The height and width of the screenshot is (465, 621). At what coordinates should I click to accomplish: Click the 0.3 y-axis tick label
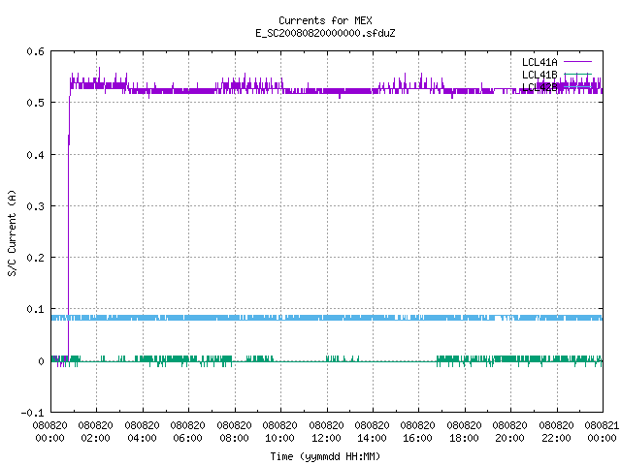[36, 206]
